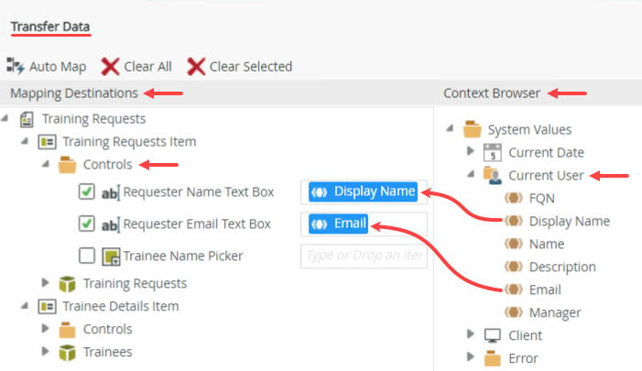Select 'Email' text under Current User
Screen dimensions: 642x371
pyautogui.click(x=545, y=289)
